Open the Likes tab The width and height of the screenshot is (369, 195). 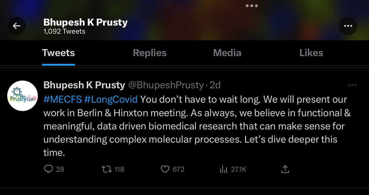(311, 53)
